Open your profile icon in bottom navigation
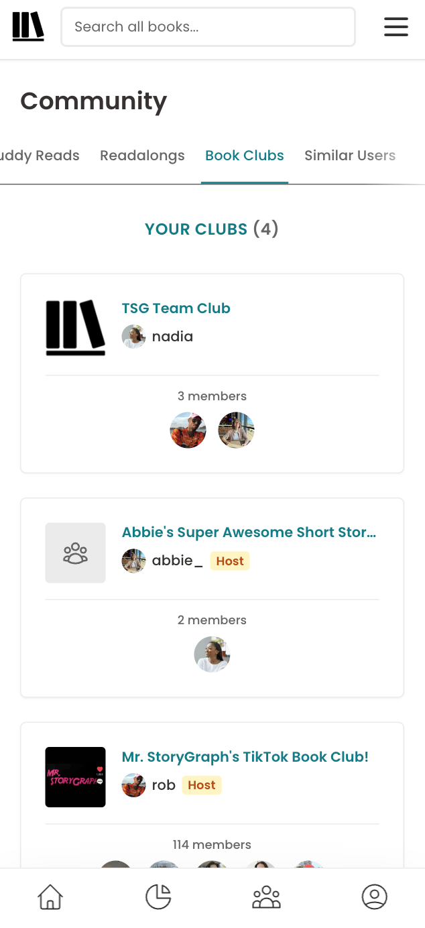This screenshot has height=928, width=425. (375, 896)
